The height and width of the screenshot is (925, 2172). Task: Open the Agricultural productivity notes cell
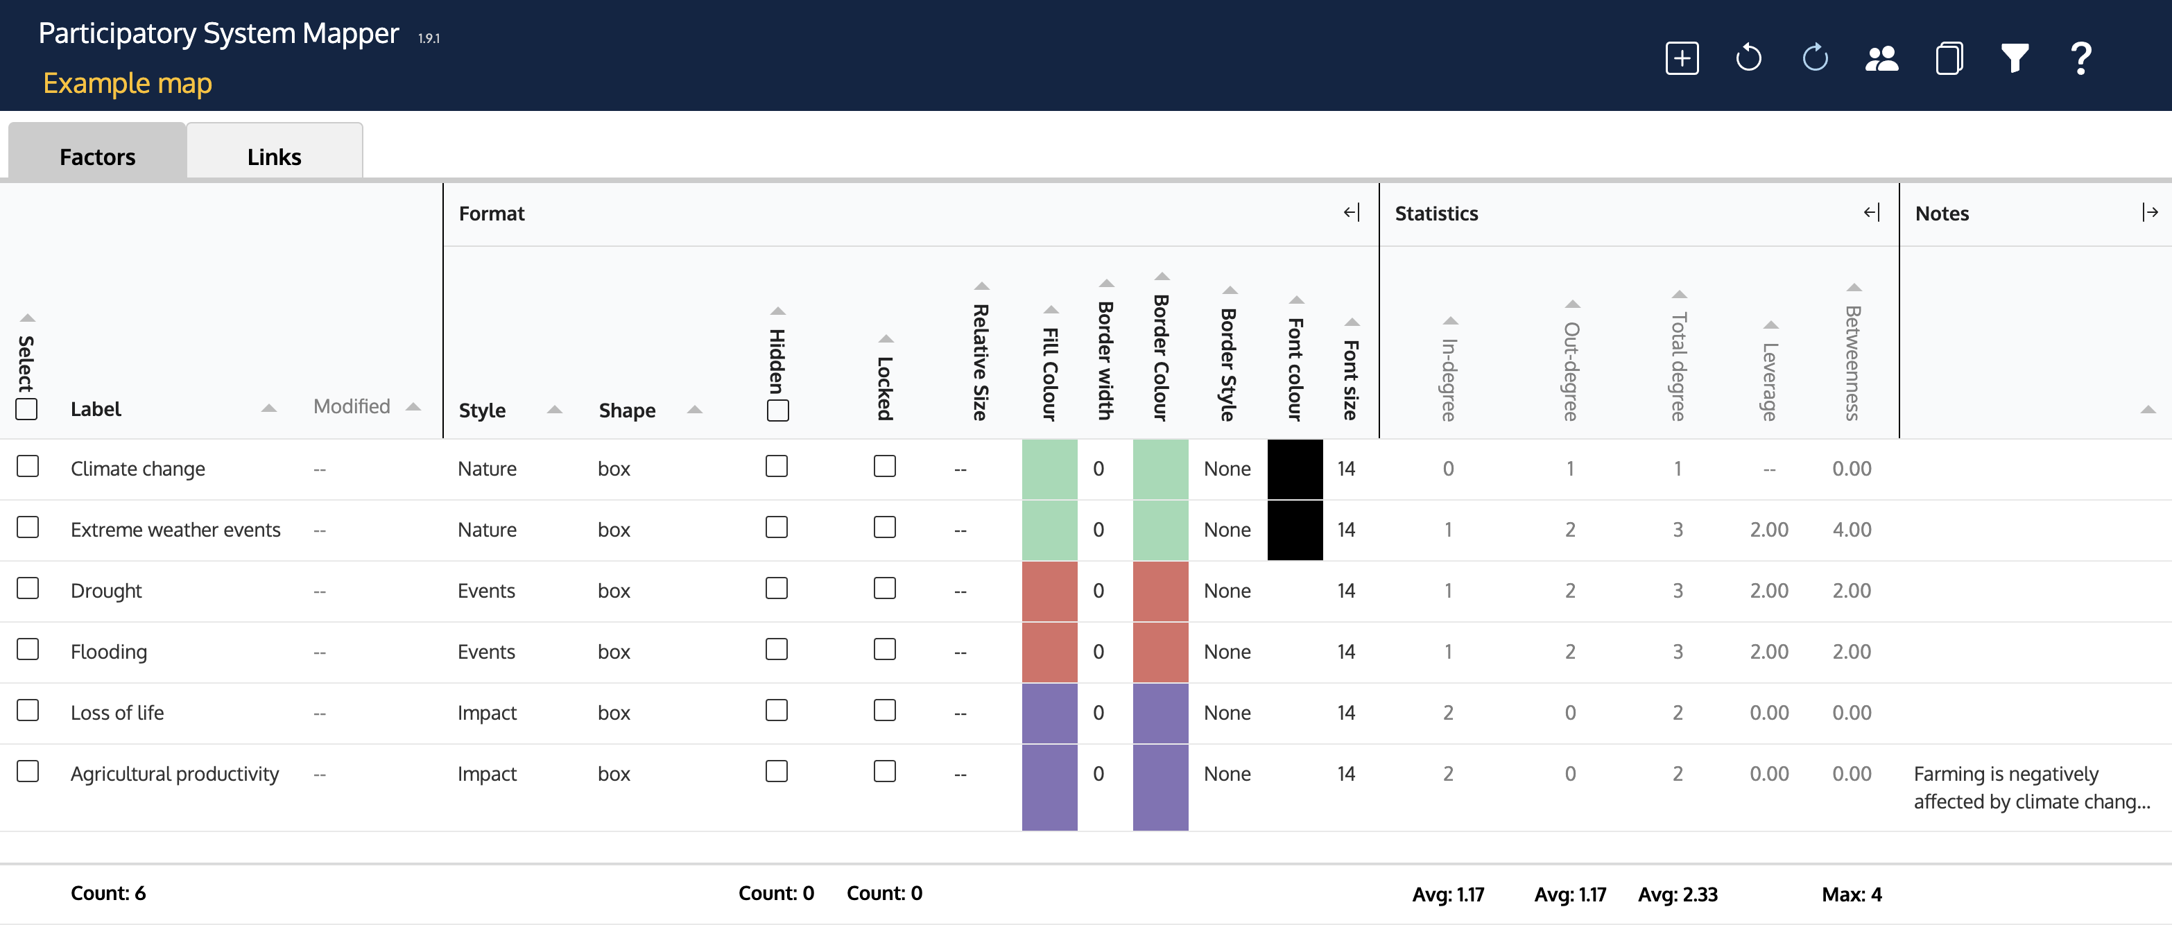coord(2032,788)
